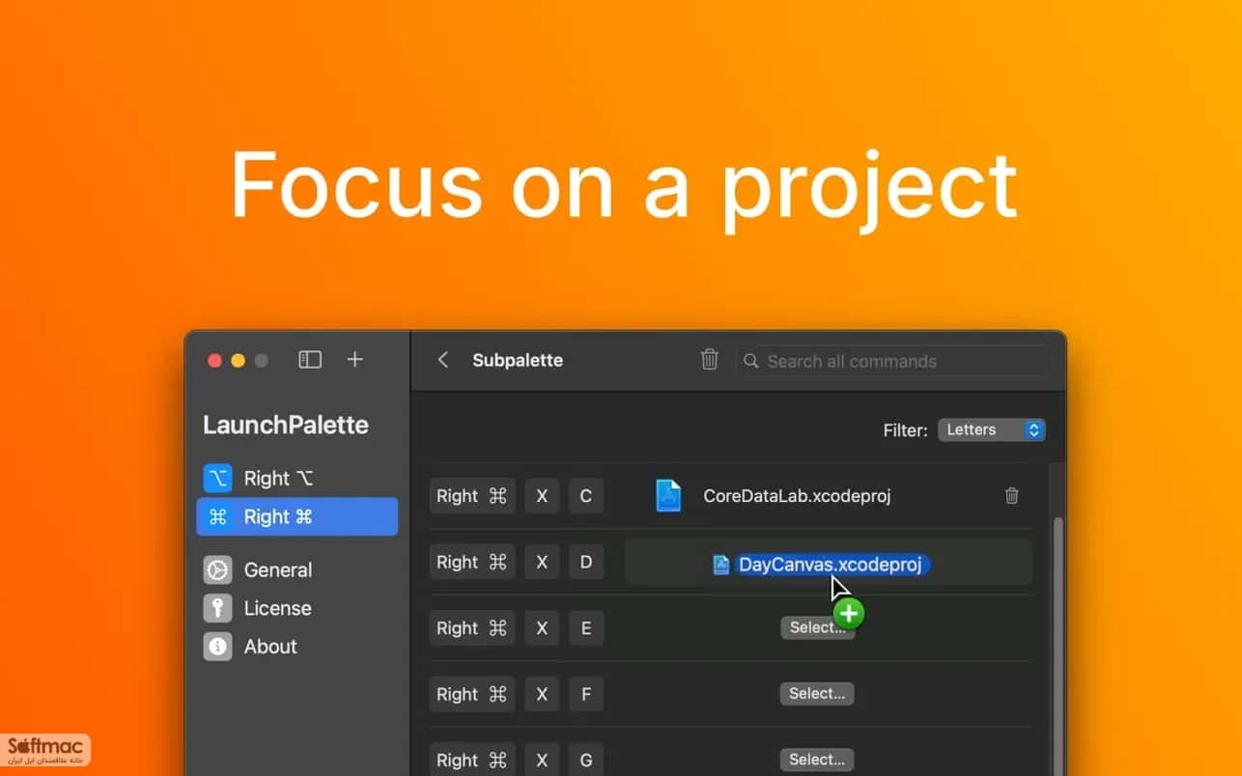Click the LaunchPalette sidebar heading
Viewport: 1242px width, 776px height.
[x=286, y=425]
